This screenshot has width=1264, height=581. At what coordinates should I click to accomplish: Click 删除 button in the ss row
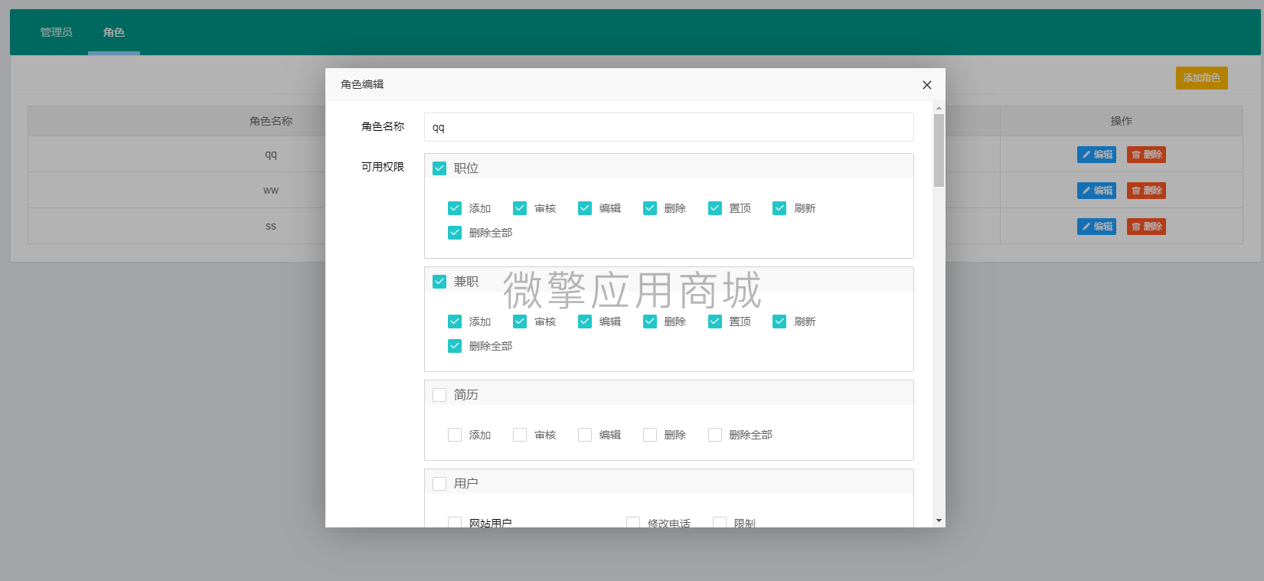coord(1146,227)
